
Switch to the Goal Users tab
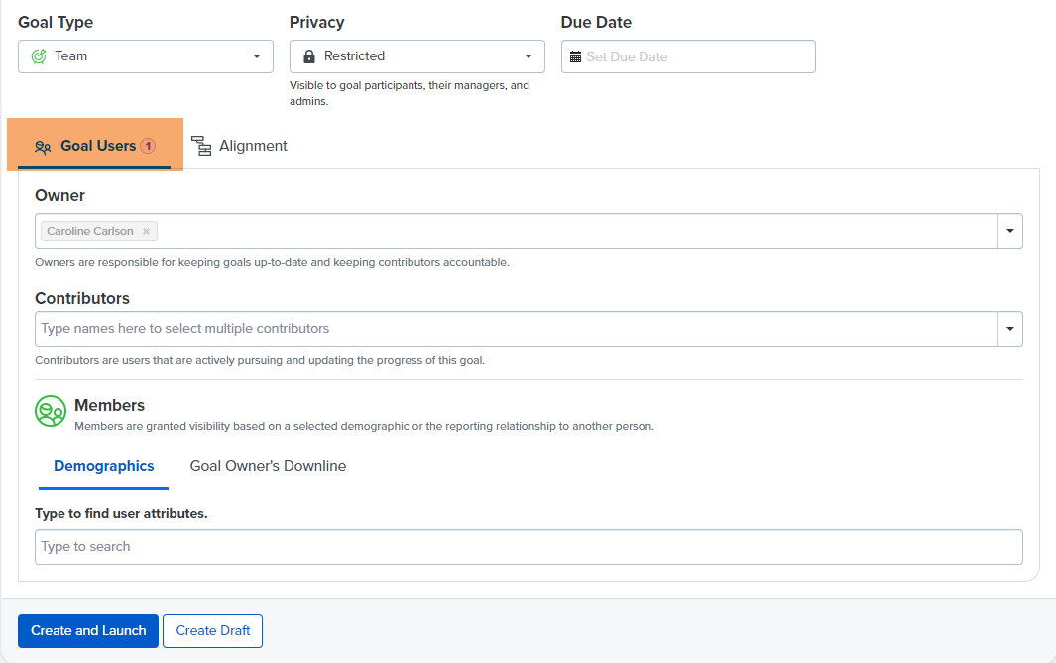click(95, 146)
